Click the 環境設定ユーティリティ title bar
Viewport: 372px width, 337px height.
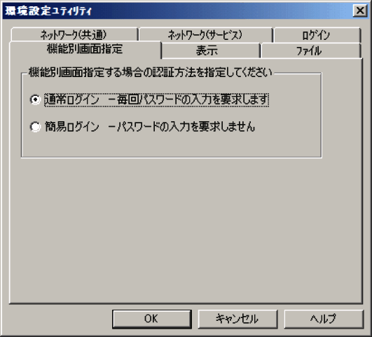coord(178,11)
